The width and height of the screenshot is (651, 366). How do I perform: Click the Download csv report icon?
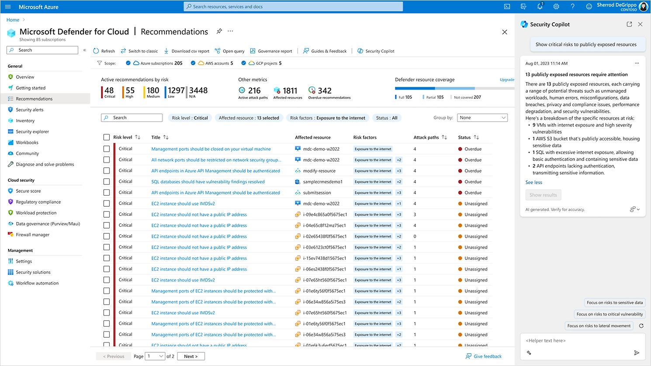pos(166,51)
